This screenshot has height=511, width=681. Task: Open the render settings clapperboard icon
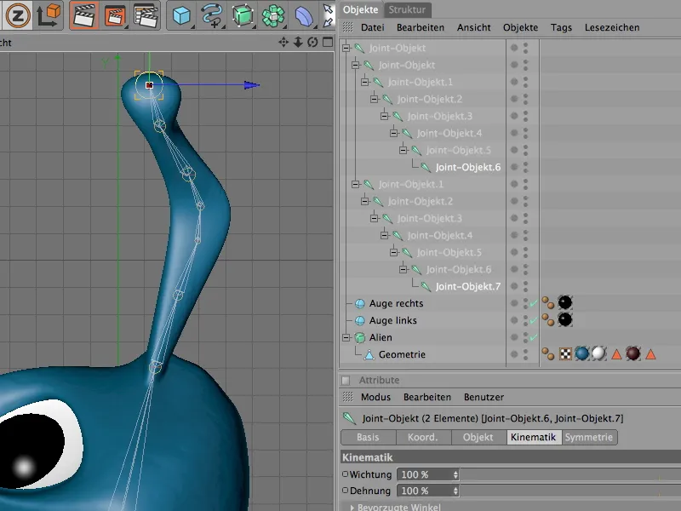point(145,16)
